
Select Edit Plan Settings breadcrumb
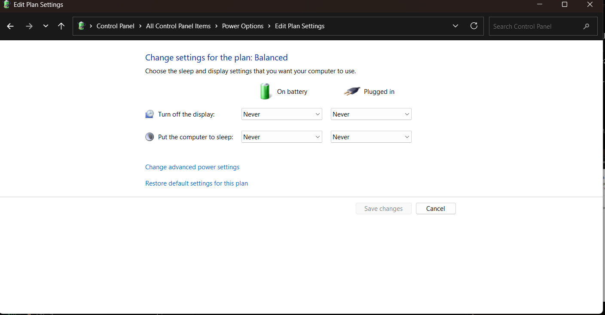[300, 26]
